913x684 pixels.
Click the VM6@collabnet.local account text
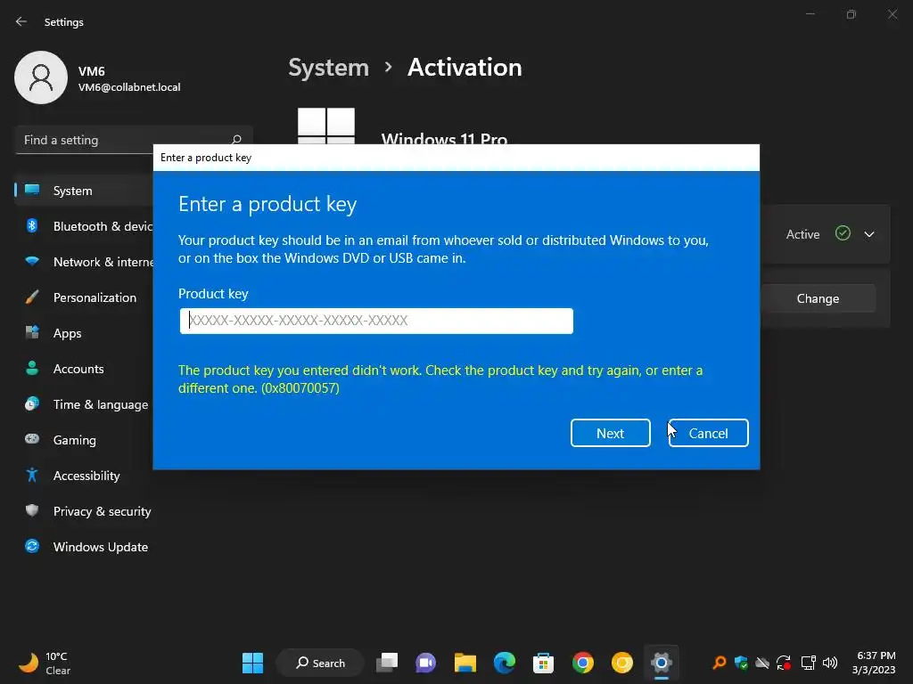tap(129, 87)
